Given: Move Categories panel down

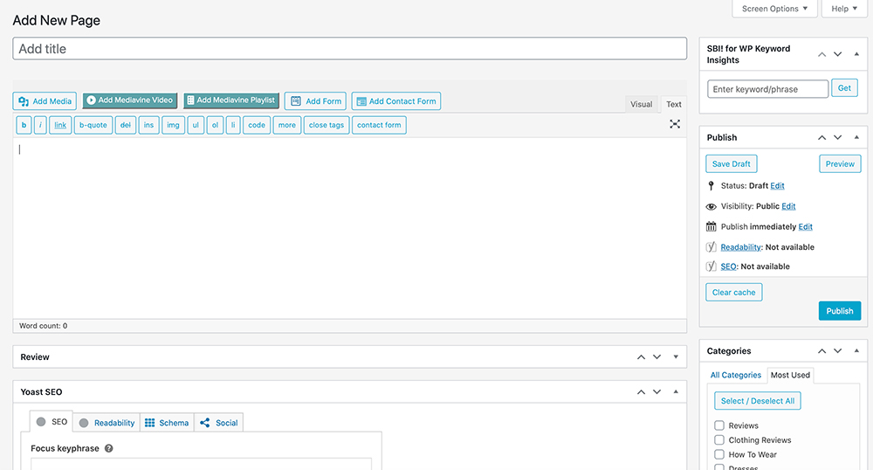Looking at the screenshot, I should coord(837,351).
